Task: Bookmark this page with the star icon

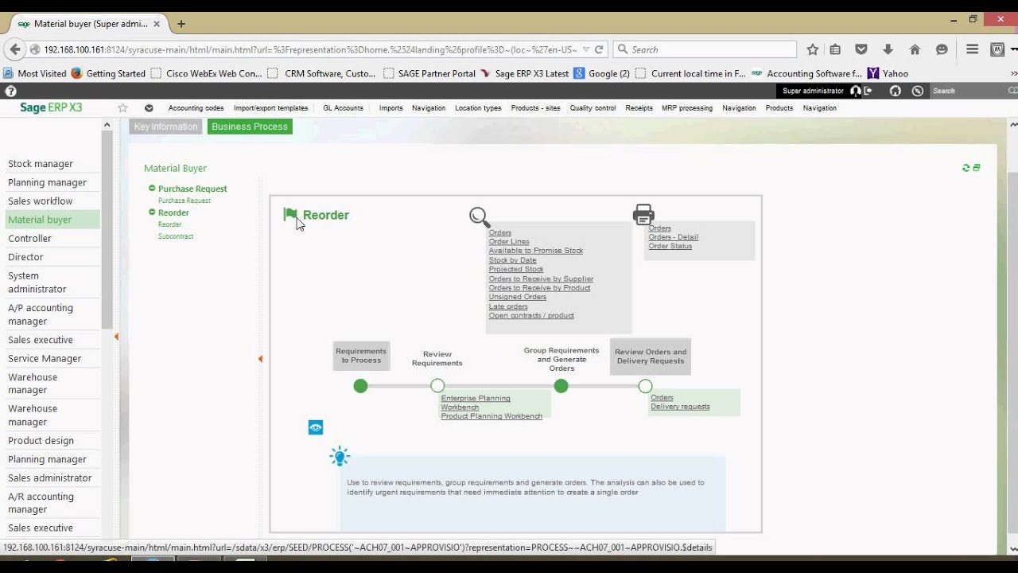Action: point(812,49)
